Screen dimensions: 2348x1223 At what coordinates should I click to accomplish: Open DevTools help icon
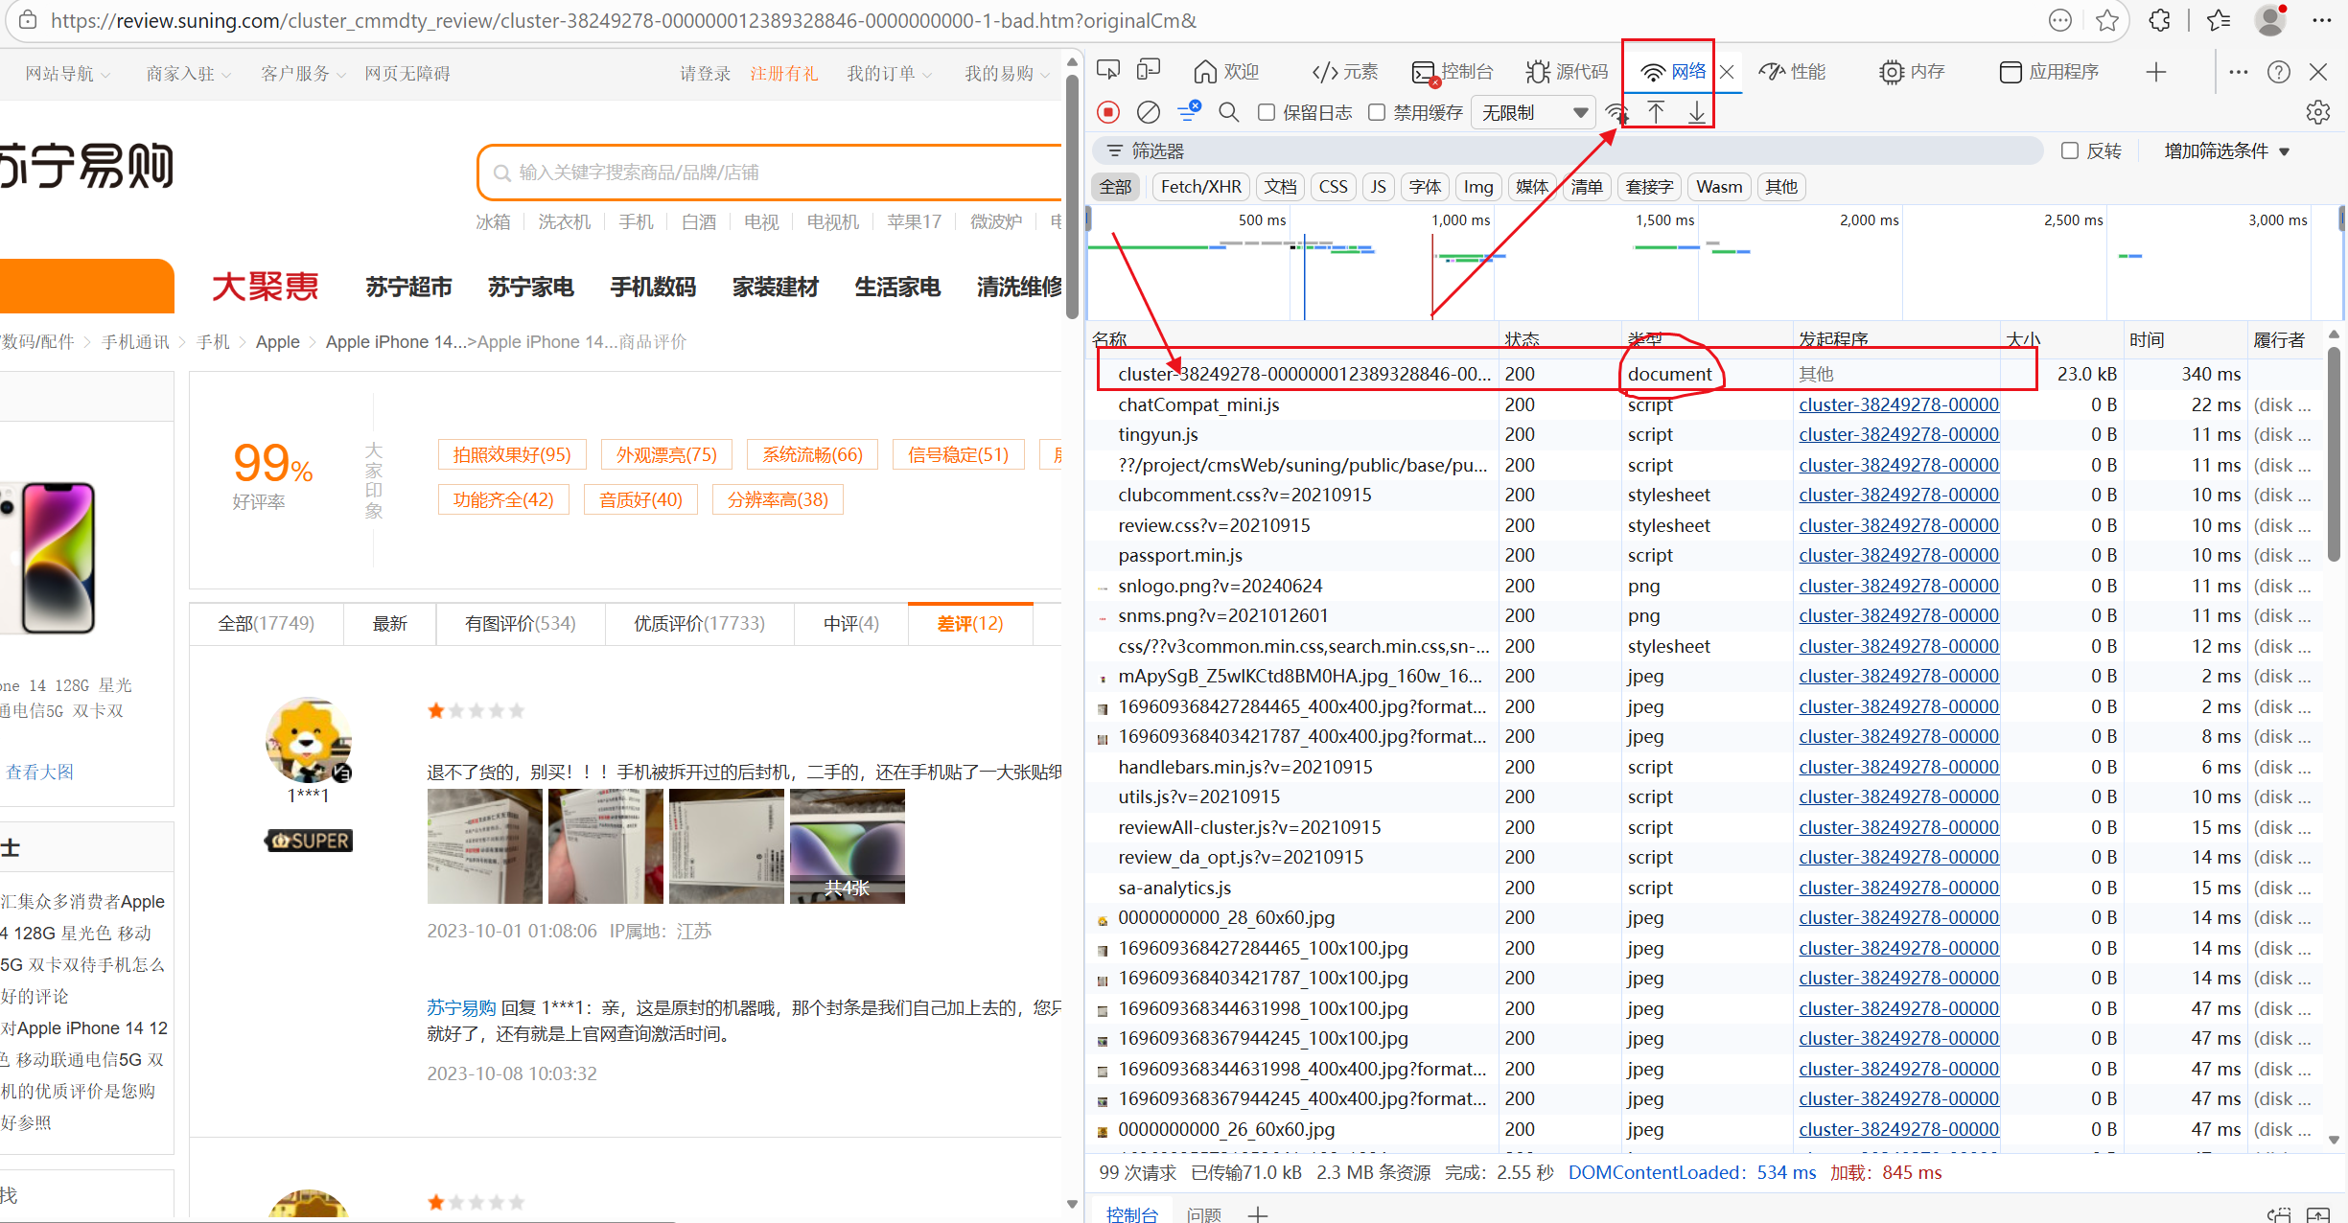(x=2279, y=72)
